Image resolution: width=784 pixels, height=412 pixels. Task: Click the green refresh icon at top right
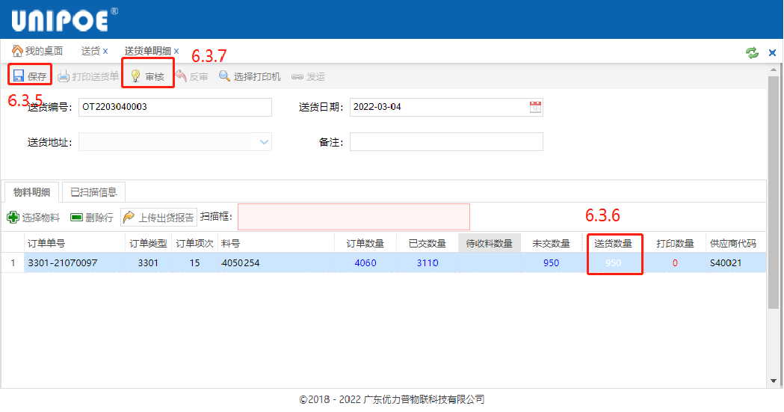[x=752, y=52]
